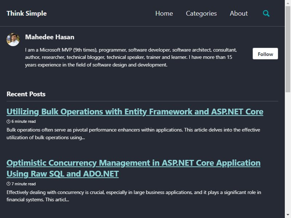The height and width of the screenshot is (218, 291).
Task: Click the Mahedee Hasan author name
Action: coord(50,37)
